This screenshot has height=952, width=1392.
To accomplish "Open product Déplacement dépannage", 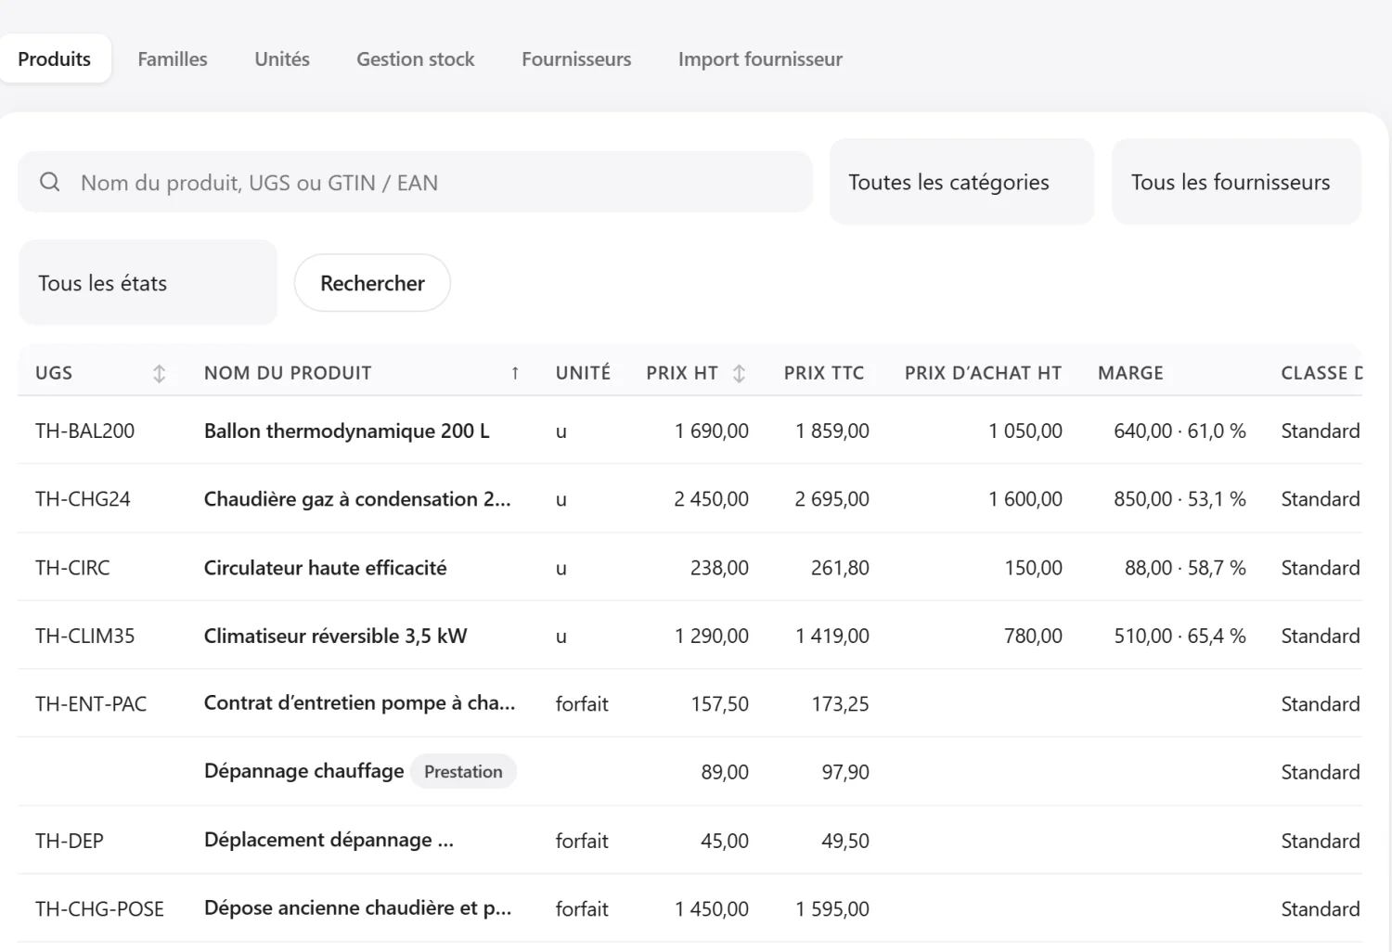I will click(329, 840).
